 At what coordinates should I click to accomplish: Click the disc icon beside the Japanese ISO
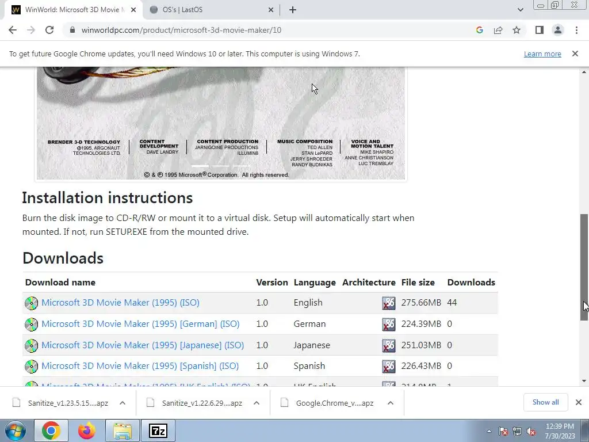(x=31, y=345)
